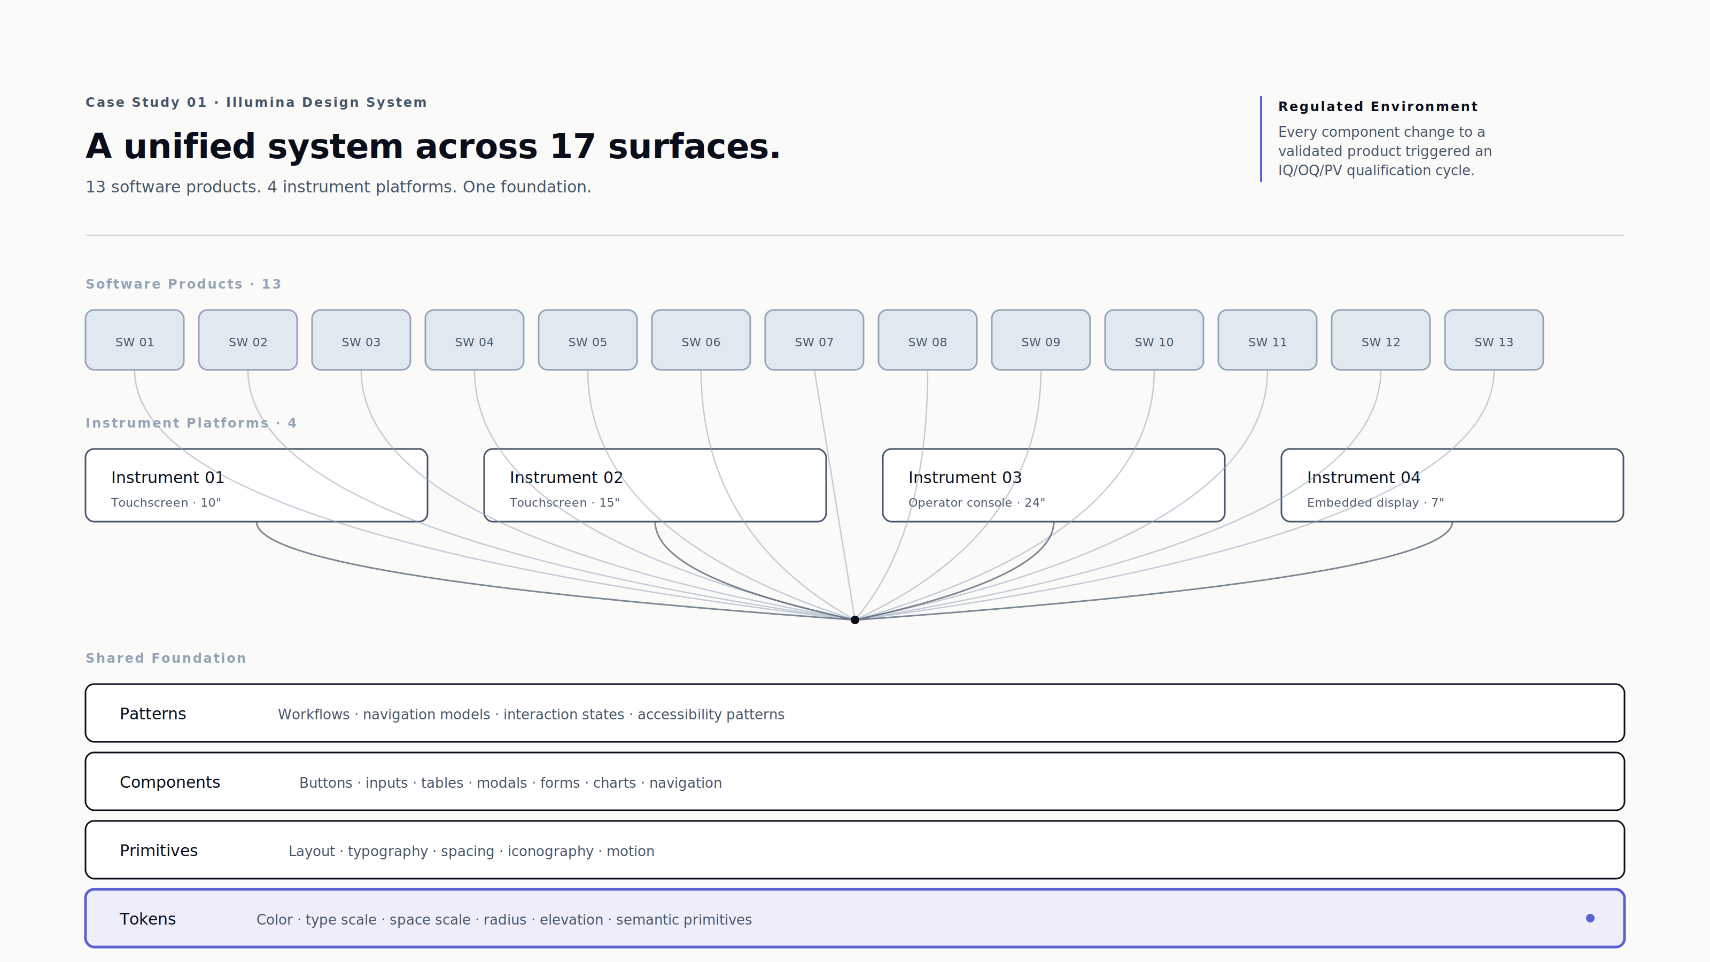Viewport: 1710px width, 962px height.
Task: Open the Instrument 02 touchscreen 15" card
Action: click(655, 485)
